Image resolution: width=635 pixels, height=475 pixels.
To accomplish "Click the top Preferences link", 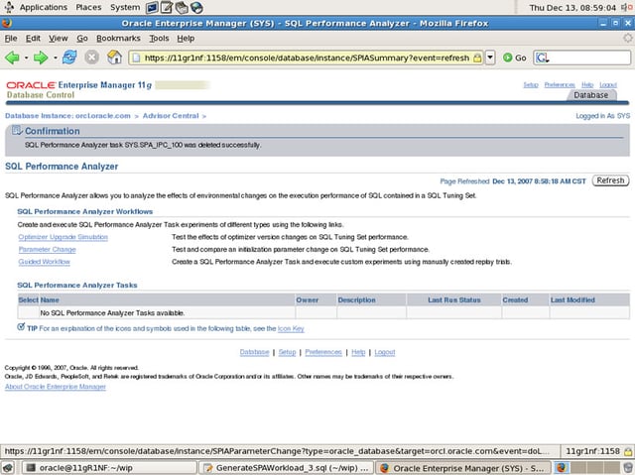I will (x=560, y=84).
